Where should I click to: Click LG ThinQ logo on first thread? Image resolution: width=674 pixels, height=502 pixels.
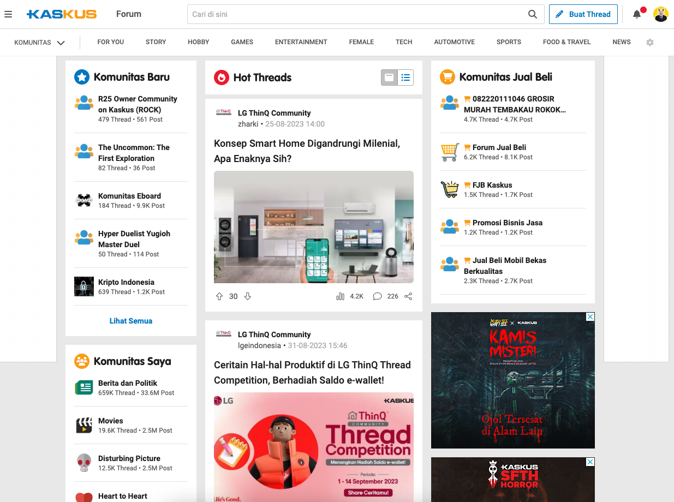coord(224,111)
